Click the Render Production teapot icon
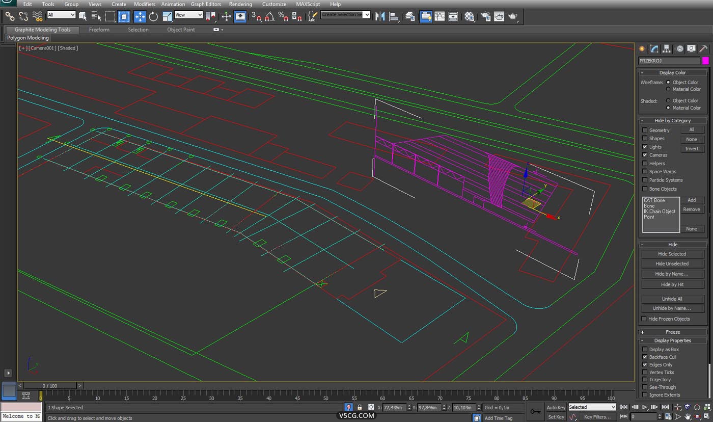Screen dimensions: 713x422 click(513, 16)
